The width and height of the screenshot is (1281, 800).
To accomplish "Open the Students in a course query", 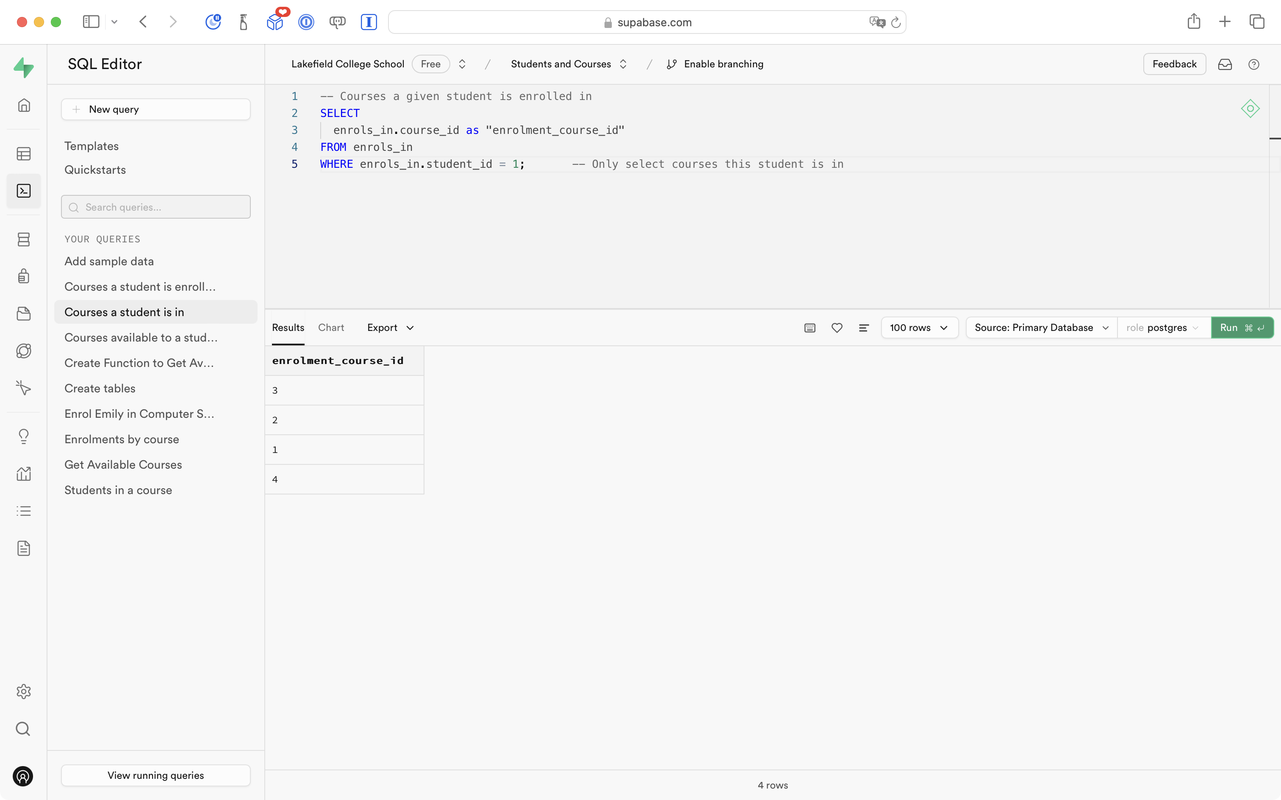I will 118,490.
